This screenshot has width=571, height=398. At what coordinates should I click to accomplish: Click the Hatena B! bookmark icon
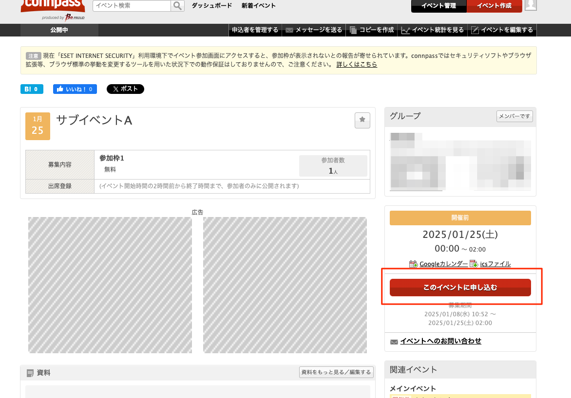31,89
